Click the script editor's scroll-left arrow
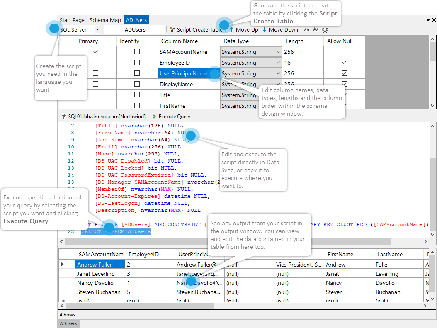 click(62, 241)
